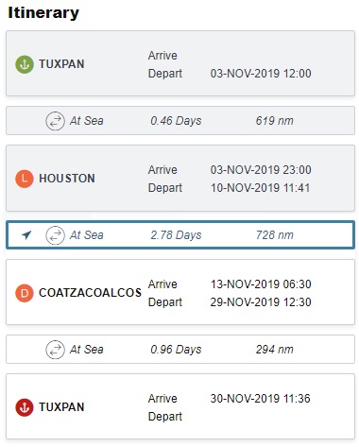Select the HOUSTON port name
The width and height of the screenshot is (359, 447).
click(67, 179)
